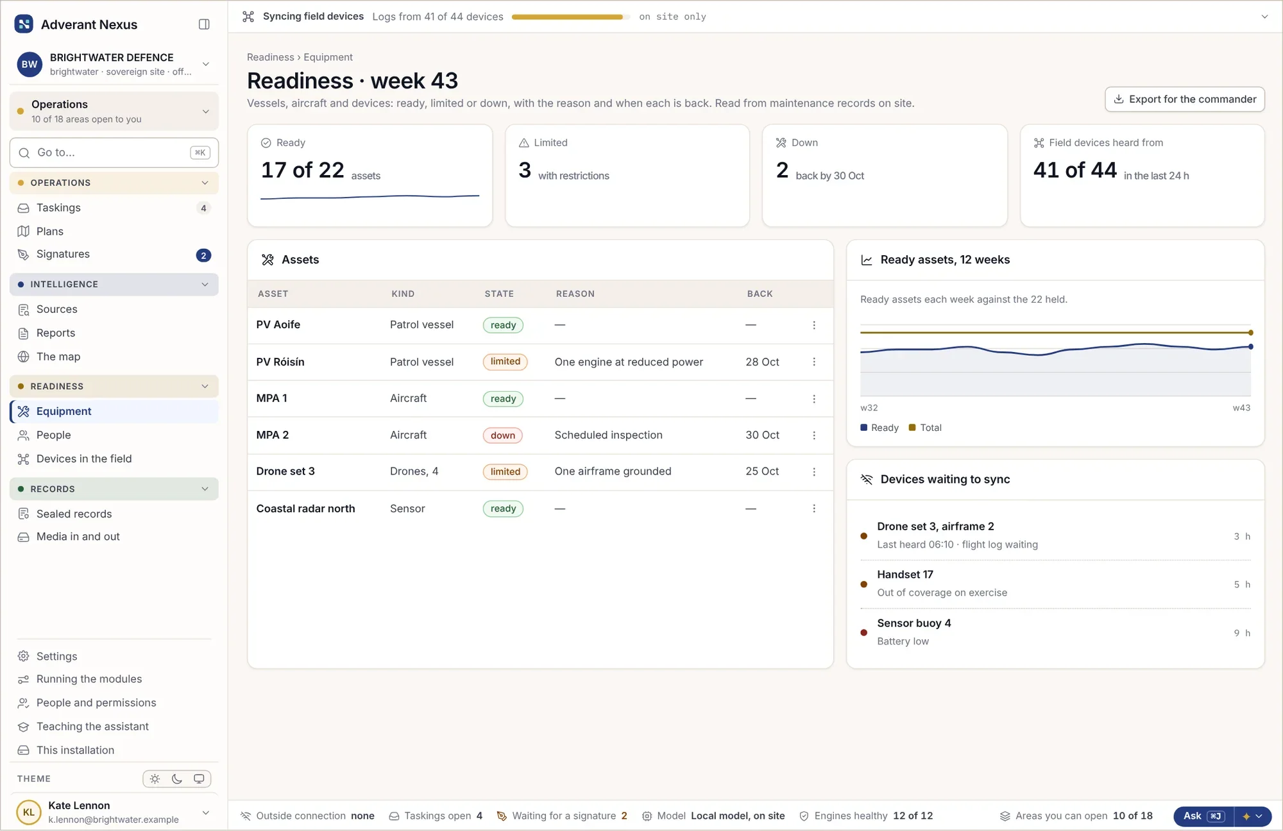Click the Readiness breadcrumb link
This screenshot has height=831, width=1283.
[x=270, y=57]
